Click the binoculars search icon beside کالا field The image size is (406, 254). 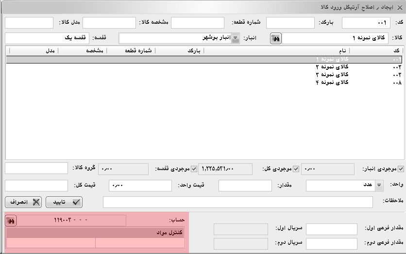coord(275,38)
